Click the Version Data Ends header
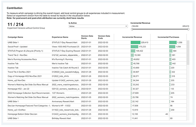Viewport: 196px width, 127px height. 104,37
